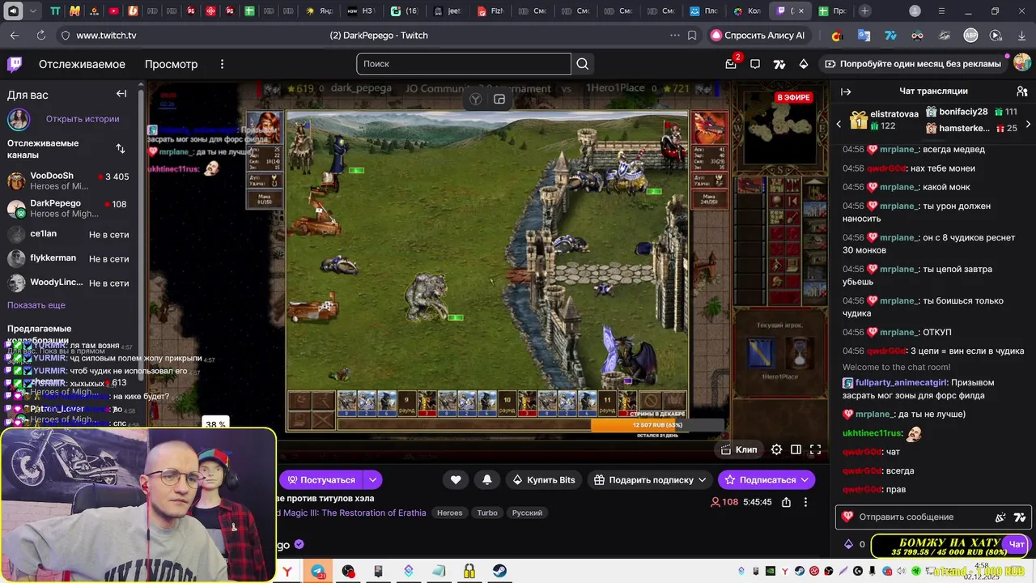
Task: Click the ВЭФИРЕ live indicator
Action: 793,97
